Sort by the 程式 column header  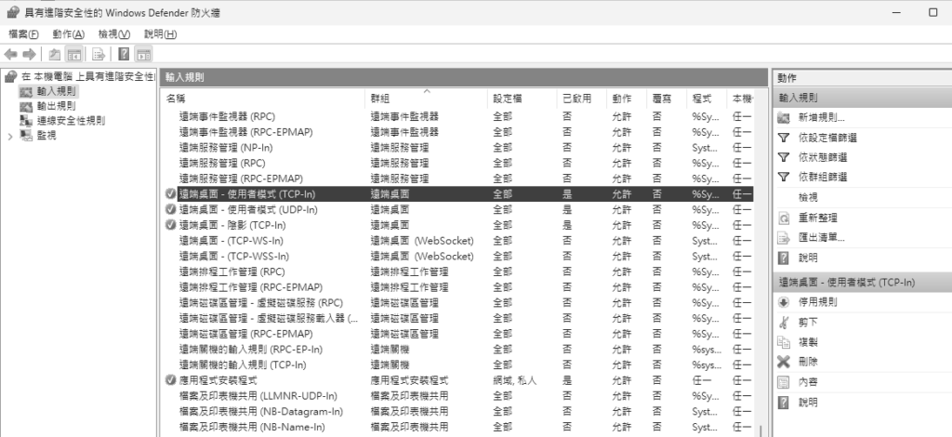point(707,99)
